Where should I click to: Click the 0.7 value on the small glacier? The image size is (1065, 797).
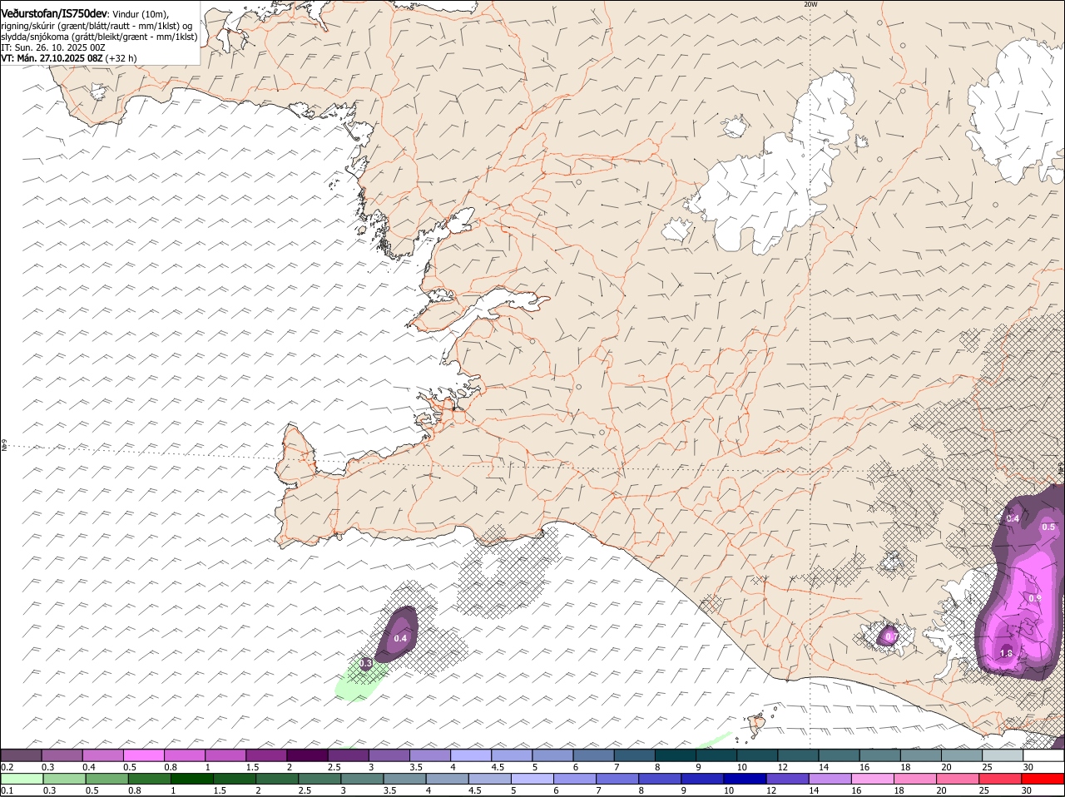tap(891, 637)
